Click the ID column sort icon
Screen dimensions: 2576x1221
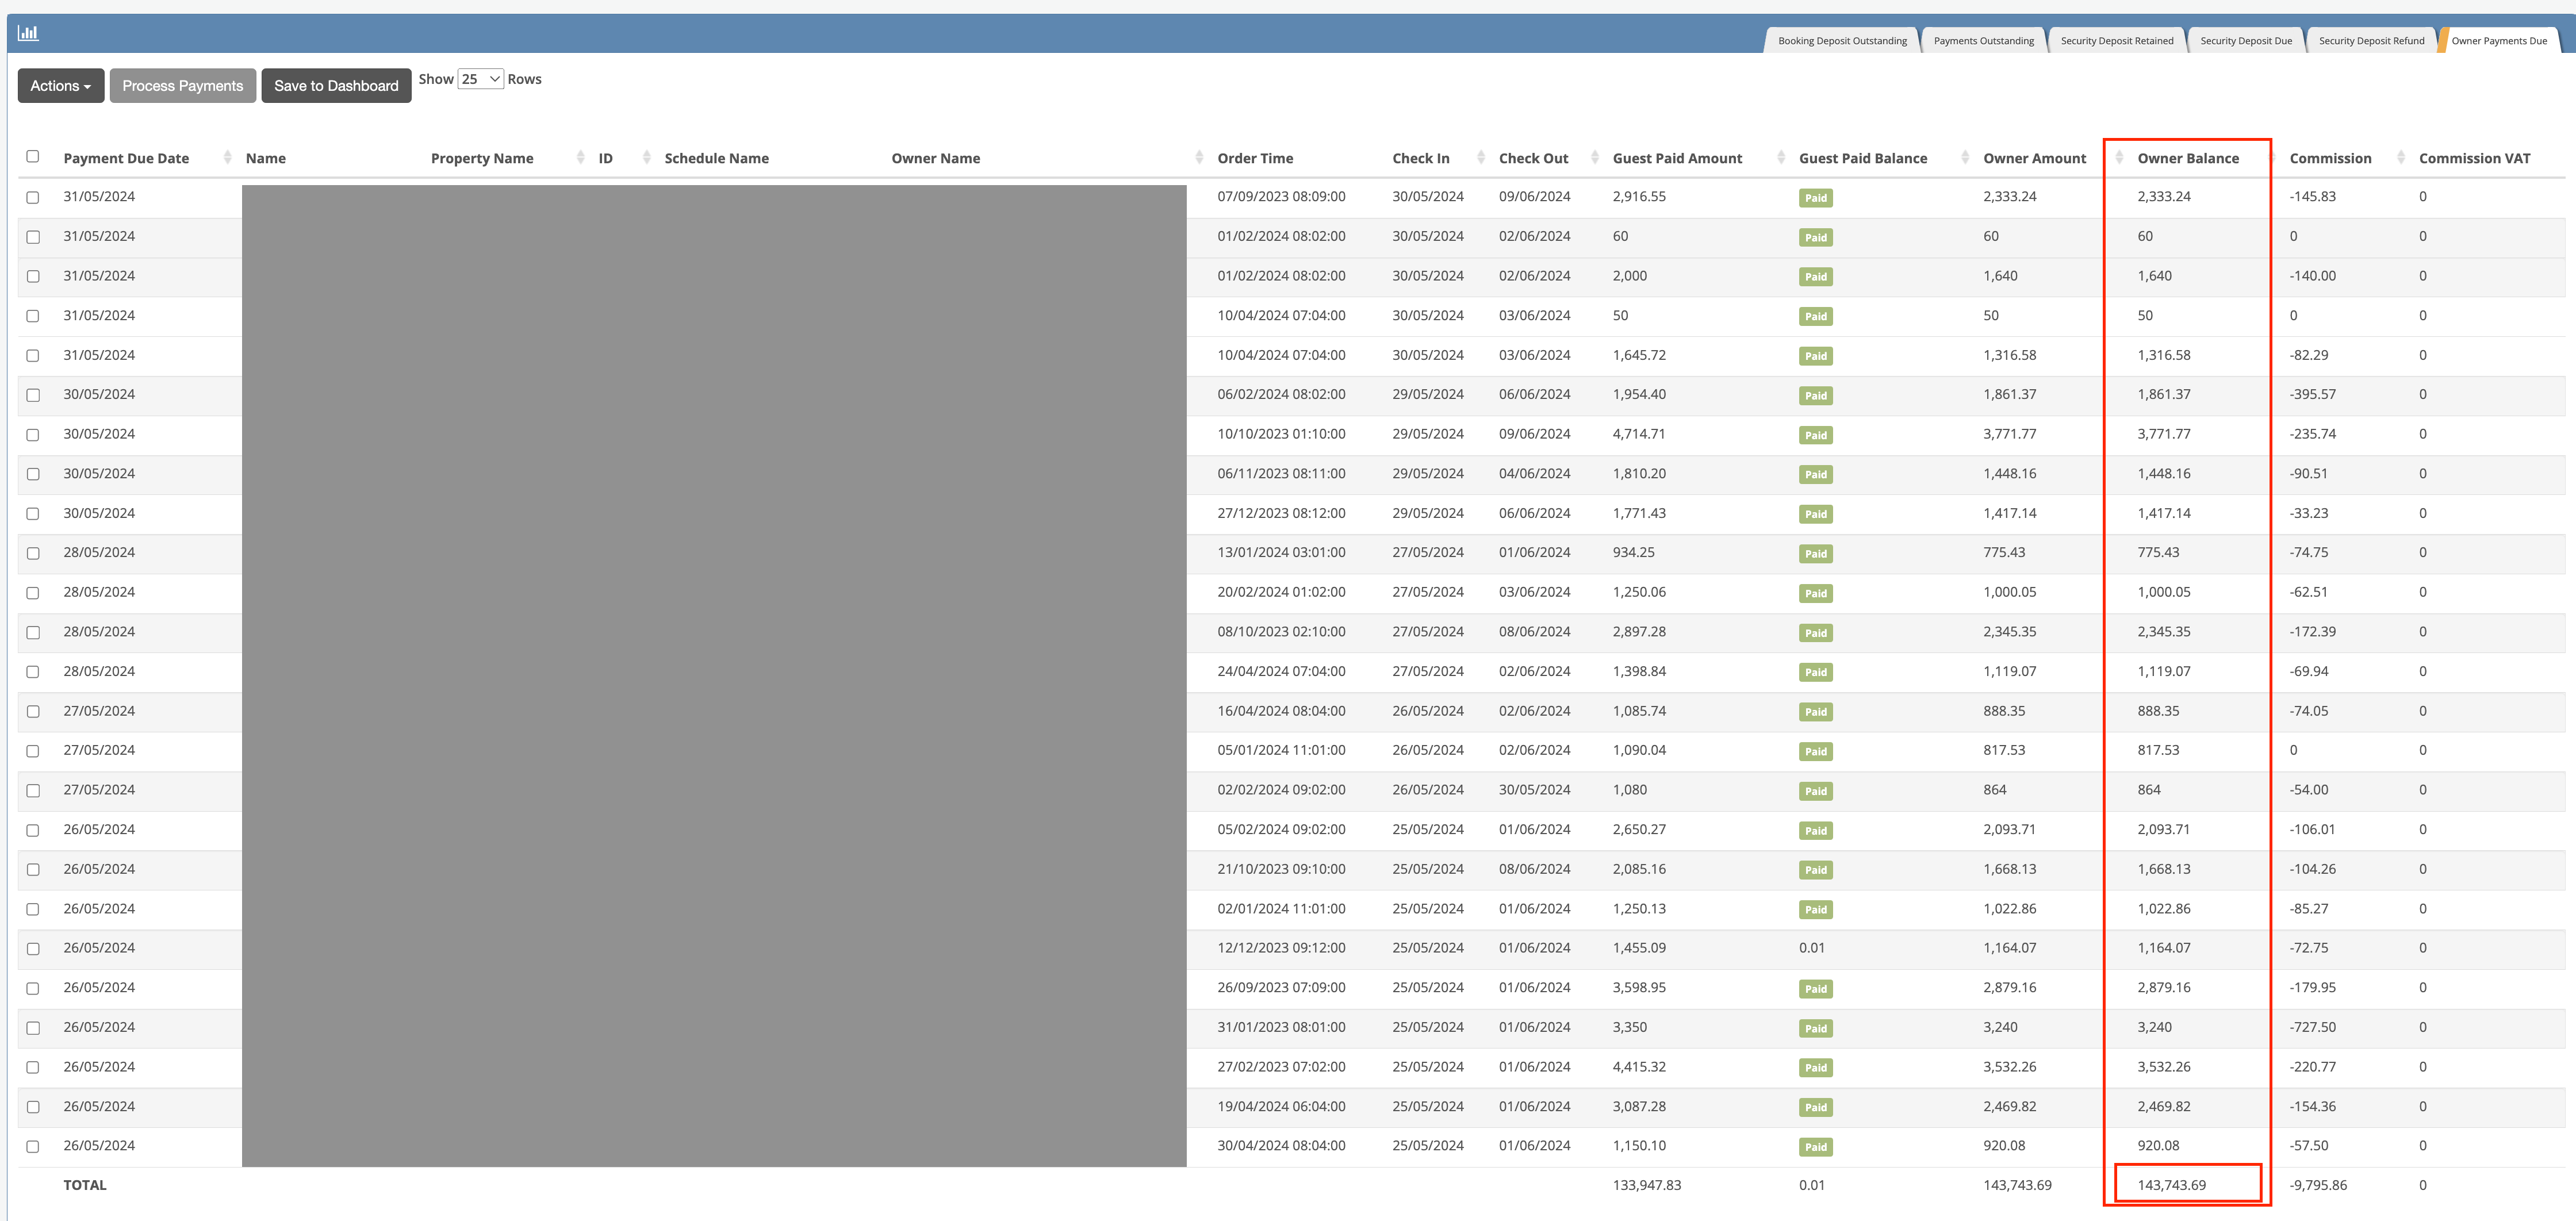pos(646,158)
